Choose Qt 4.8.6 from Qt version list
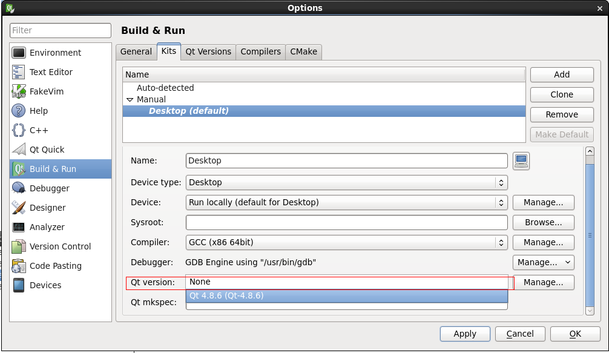Viewport: 609px width, 353px height. tap(346, 296)
